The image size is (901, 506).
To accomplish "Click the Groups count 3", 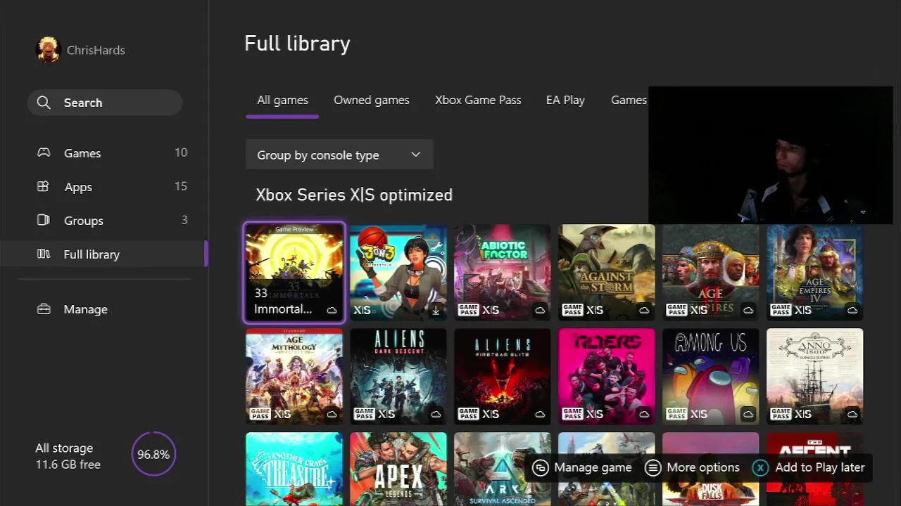I will click(184, 220).
